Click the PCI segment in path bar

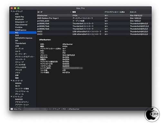64,109
